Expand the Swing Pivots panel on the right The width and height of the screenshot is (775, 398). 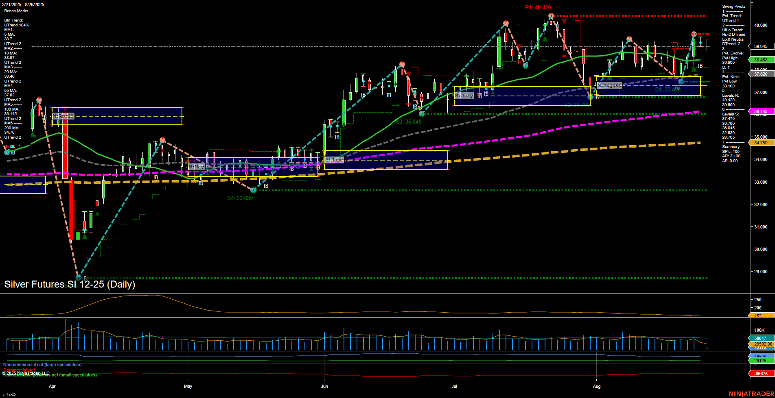click(733, 6)
